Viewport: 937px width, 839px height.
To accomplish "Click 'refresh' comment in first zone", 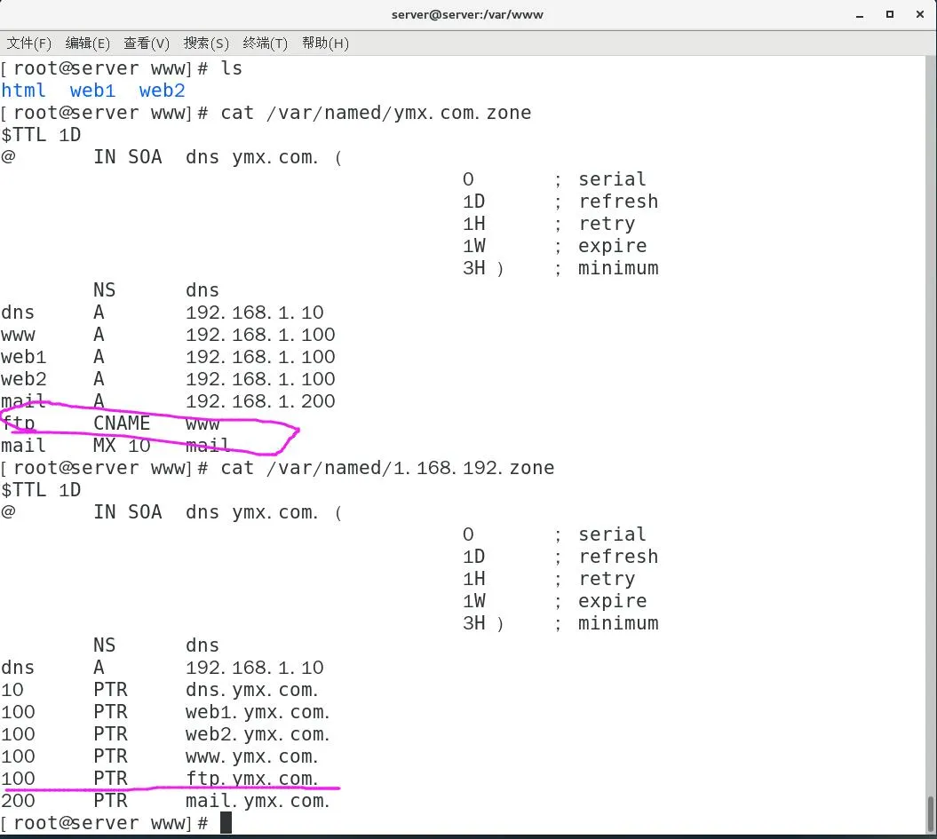I will [x=618, y=202].
